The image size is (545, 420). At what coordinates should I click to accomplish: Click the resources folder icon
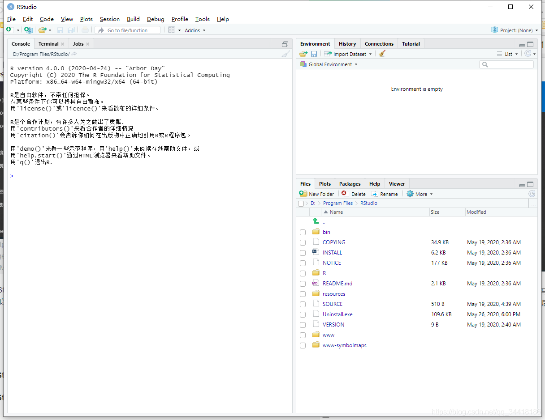coord(316,293)
